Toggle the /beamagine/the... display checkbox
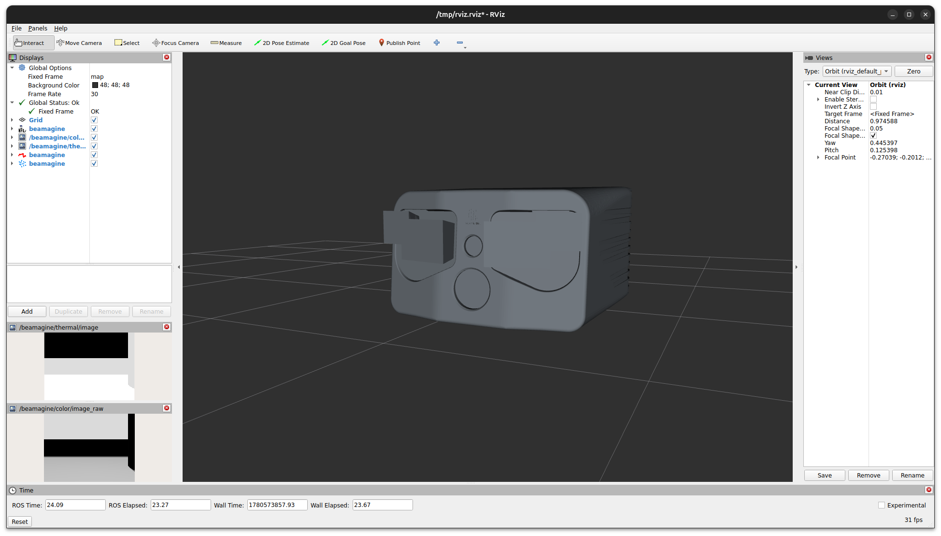The height and width of the screenshot is (536, 941). 94,146
